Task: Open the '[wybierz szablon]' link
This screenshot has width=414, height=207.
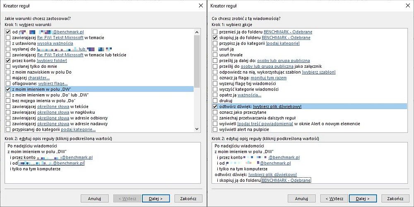Action: (x=319, y=72)
